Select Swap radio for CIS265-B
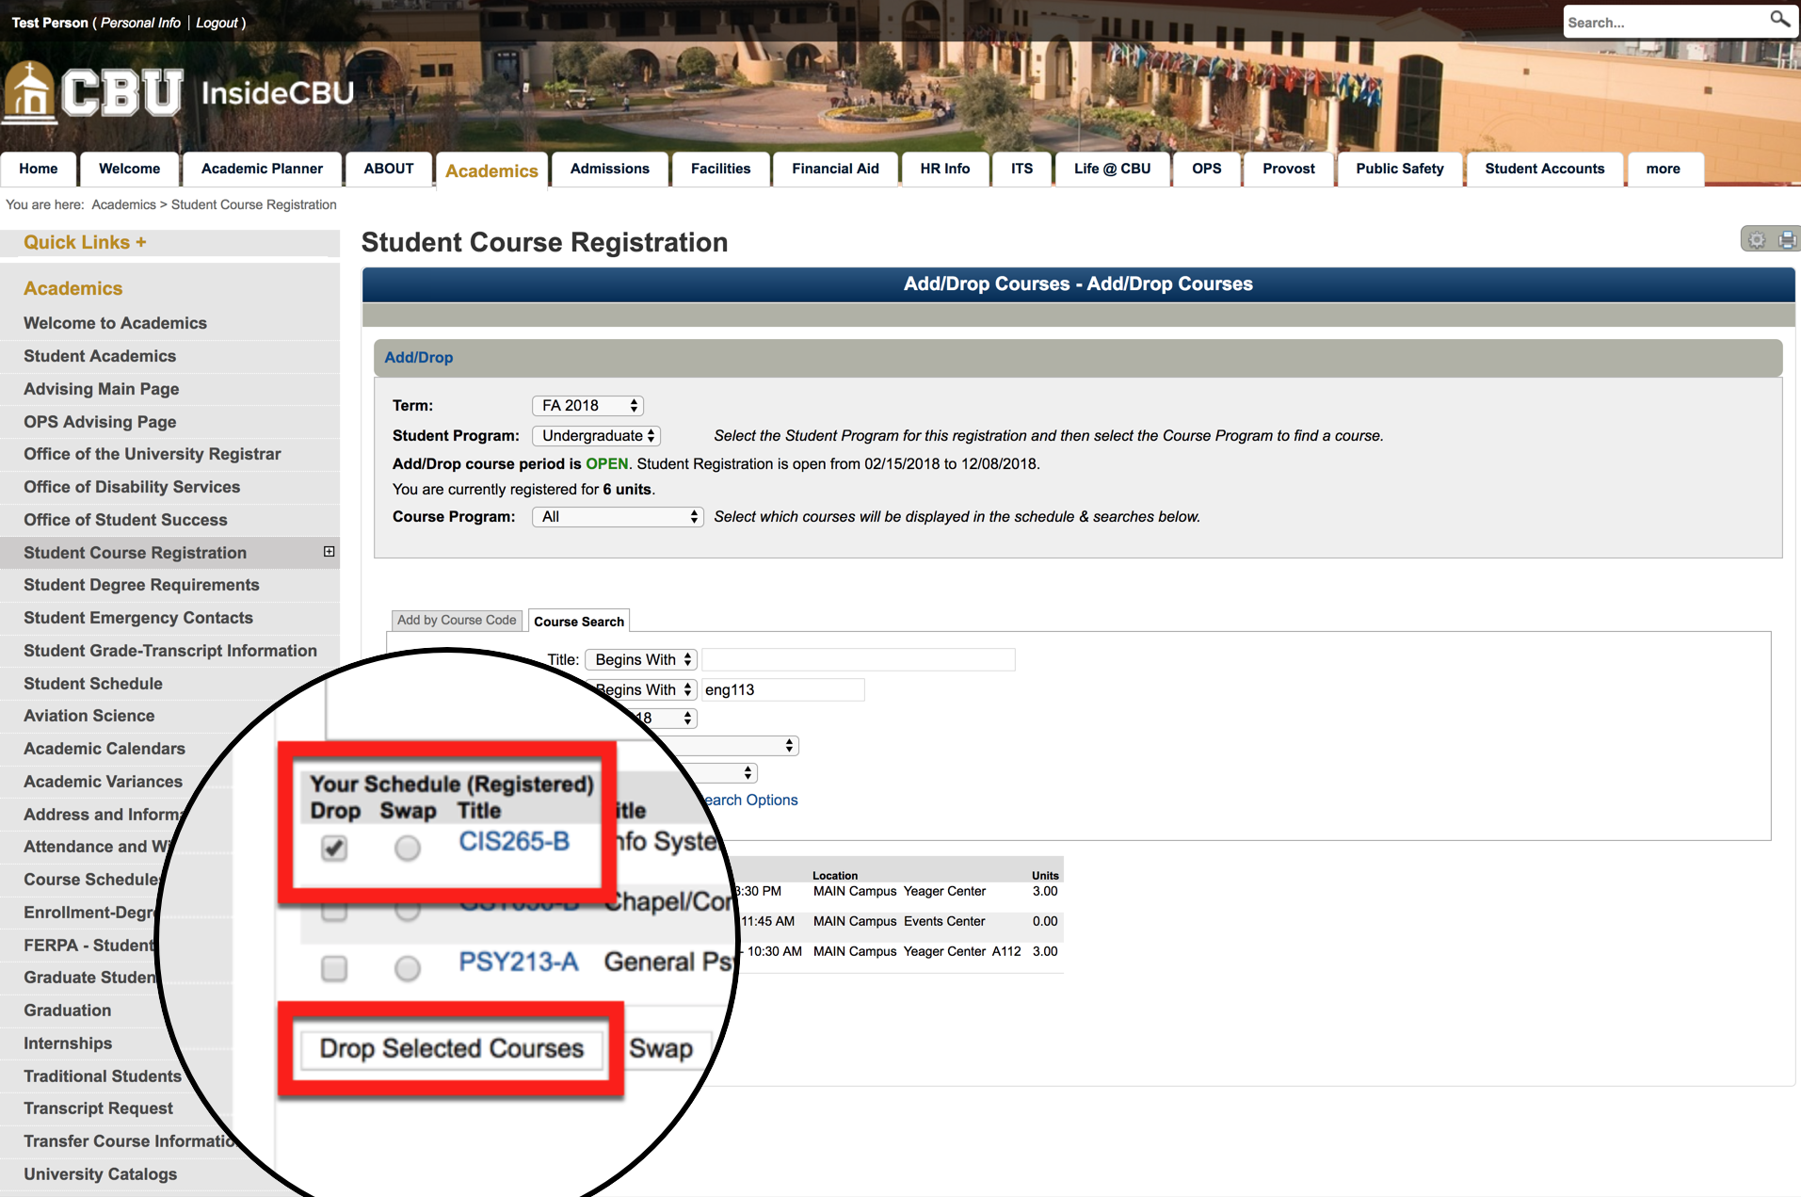 [x=407, y=848]
